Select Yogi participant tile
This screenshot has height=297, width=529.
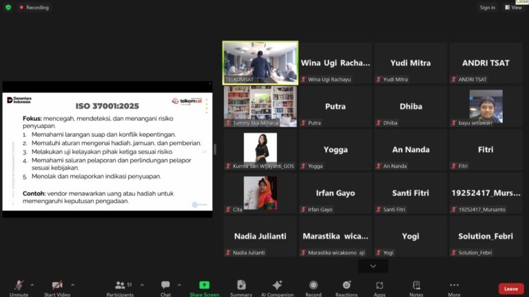pyautogui.click(x=411, y=236)
